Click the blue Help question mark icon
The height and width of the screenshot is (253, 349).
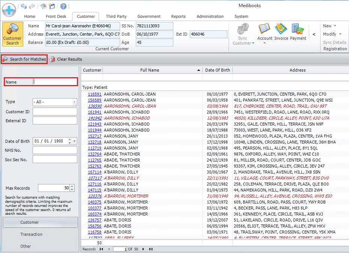[x=63, y=6]
